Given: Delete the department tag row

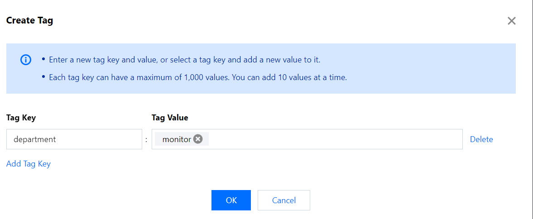Looking at the screenshot, I should pyautogui.click(x=481, y=139).
